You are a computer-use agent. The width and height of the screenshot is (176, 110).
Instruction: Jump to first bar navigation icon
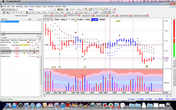[x=13, y=12]
